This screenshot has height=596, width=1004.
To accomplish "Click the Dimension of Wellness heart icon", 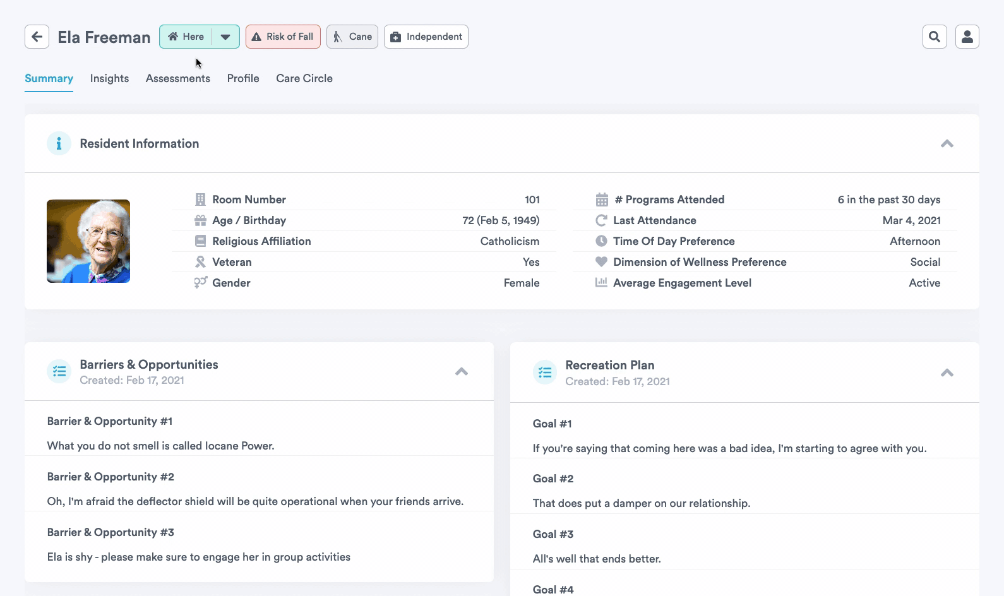I will tap(601, 262).
